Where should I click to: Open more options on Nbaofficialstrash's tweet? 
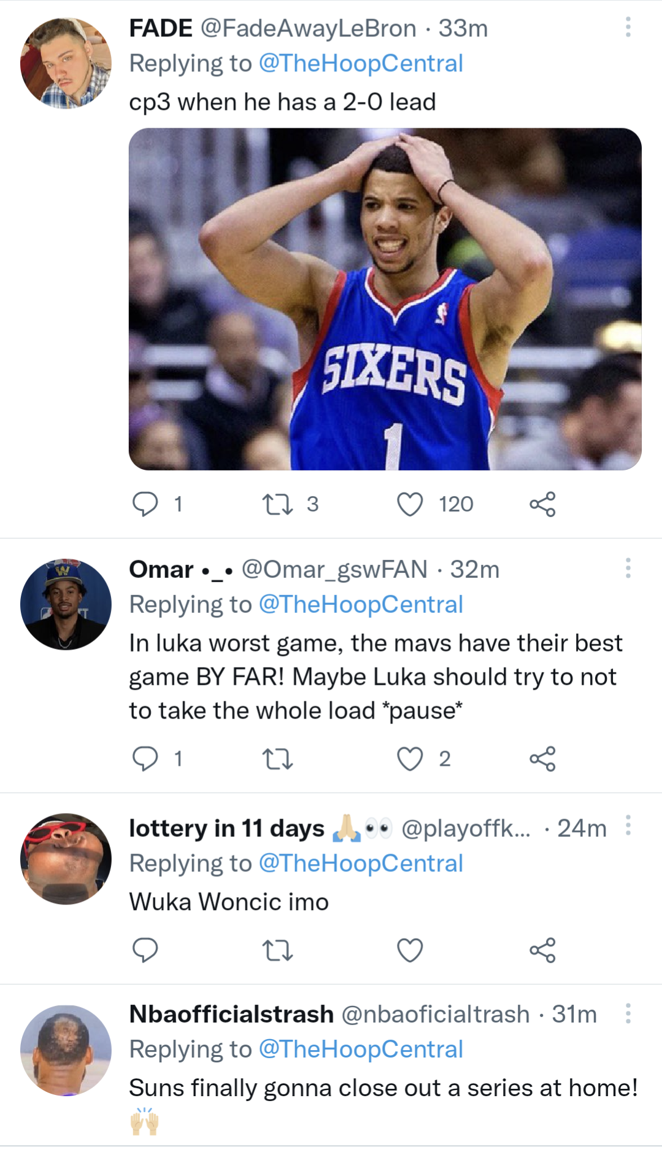pyautogui.click(x=628, y=1013)
